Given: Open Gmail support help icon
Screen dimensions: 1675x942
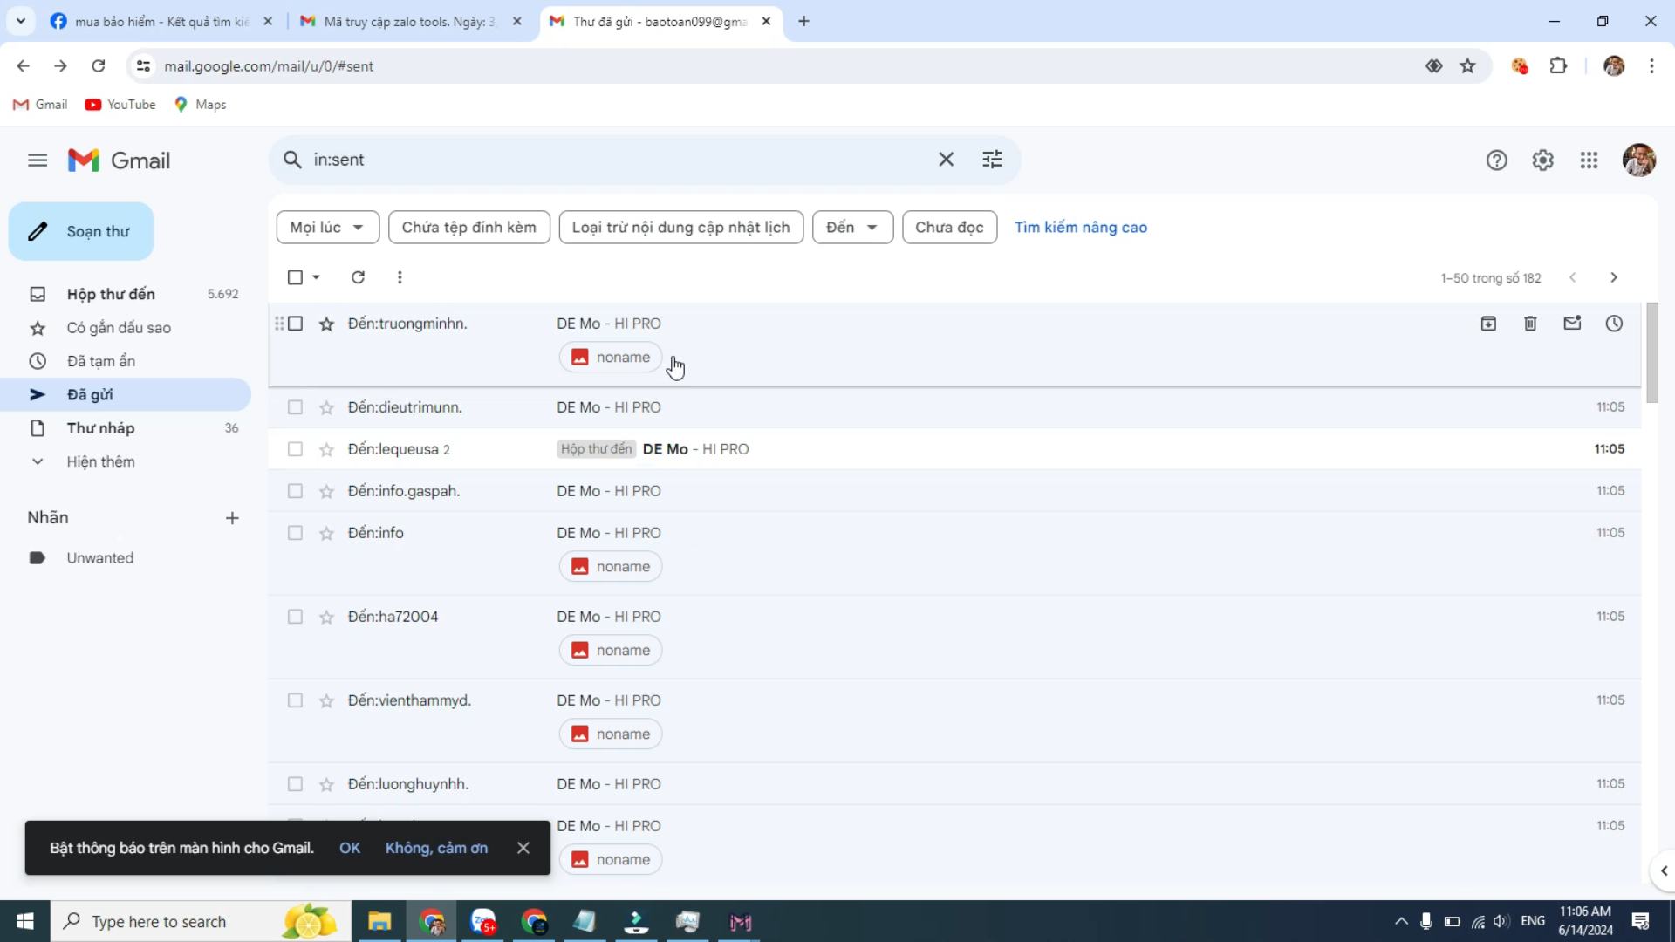Looking at the screenshot, I should click(1496, 160).
